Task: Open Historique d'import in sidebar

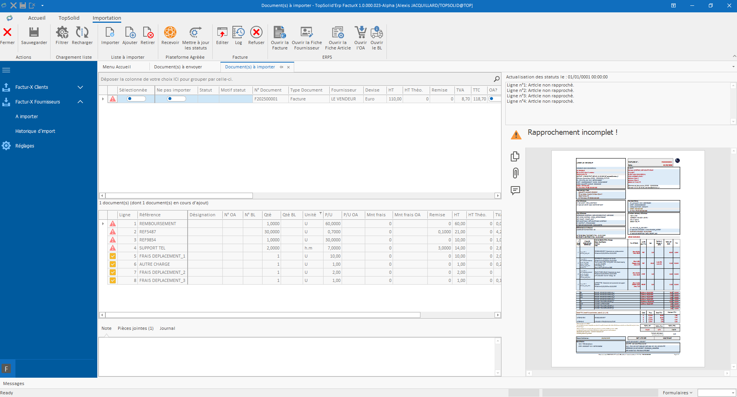Action: click(35, 131)
